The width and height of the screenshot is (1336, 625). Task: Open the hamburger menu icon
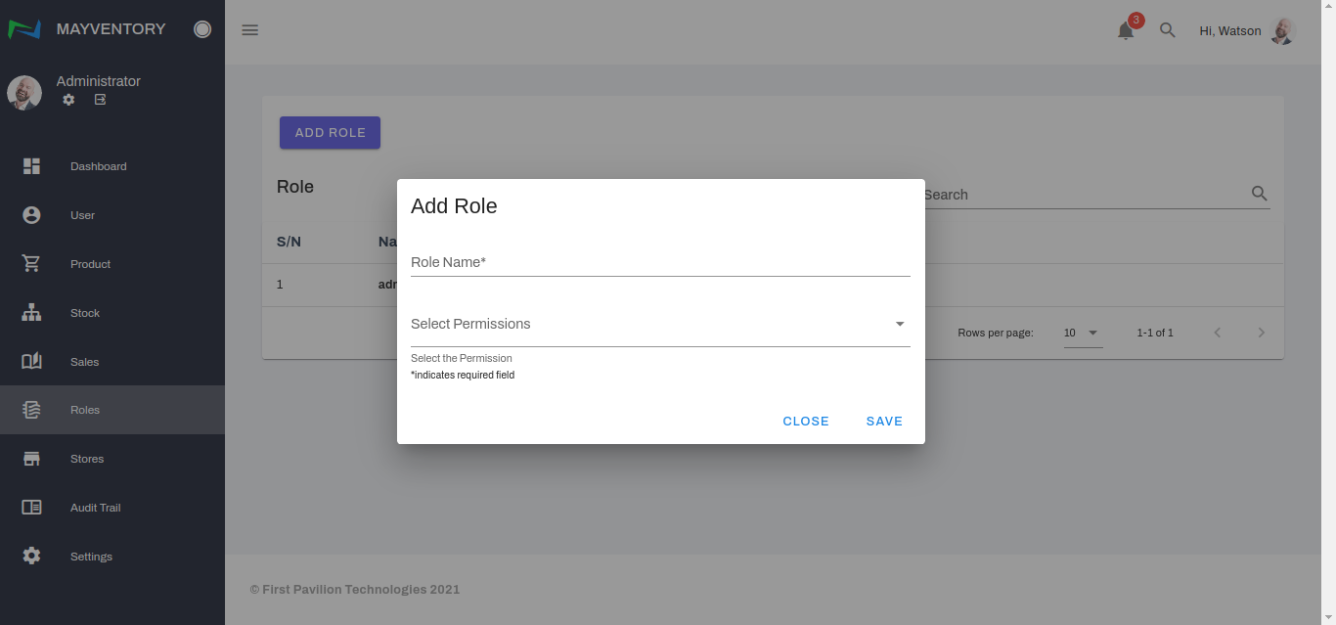tap(250, 30)
